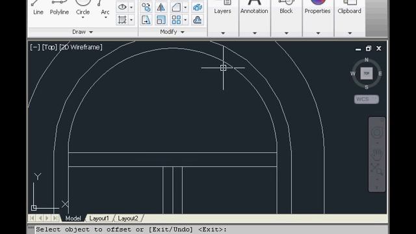The height and width of the screenshot is (234, 416).
Task: Click the TOP face of ViewCube
Action: point(367,73)
